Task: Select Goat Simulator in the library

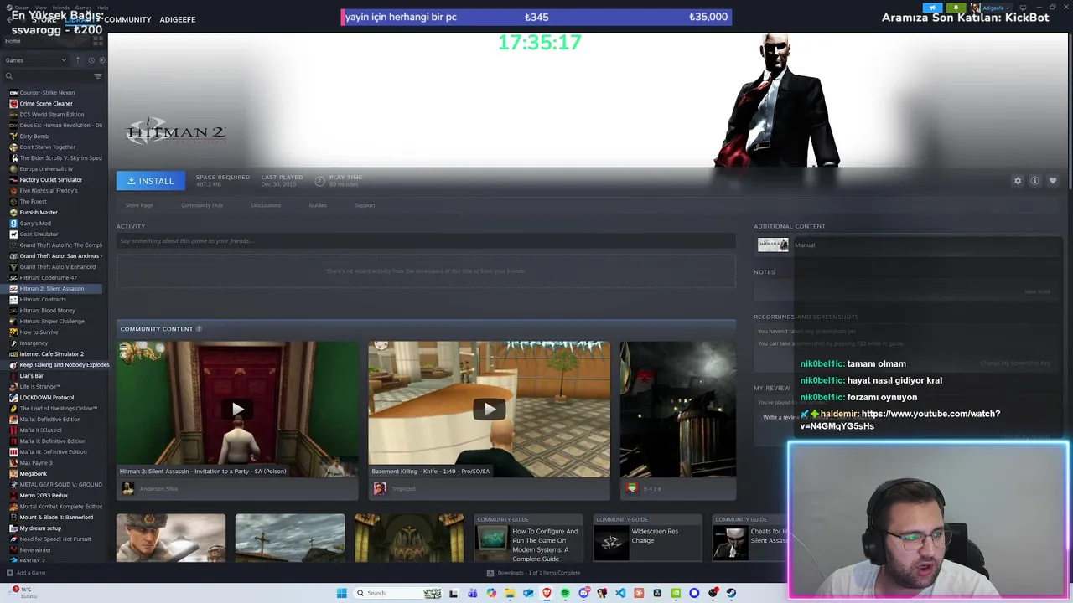Action: (x=39, y=234)
